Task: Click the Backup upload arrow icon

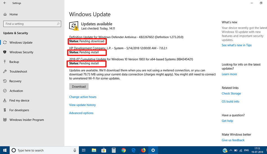Action: [5, 62]
